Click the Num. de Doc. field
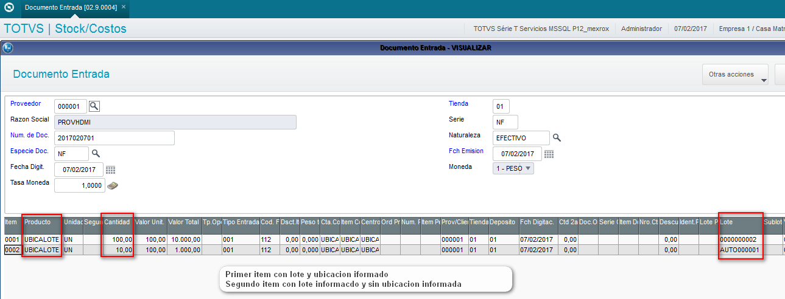The width and height of the screenshot is (785, 299). point(114,138)
